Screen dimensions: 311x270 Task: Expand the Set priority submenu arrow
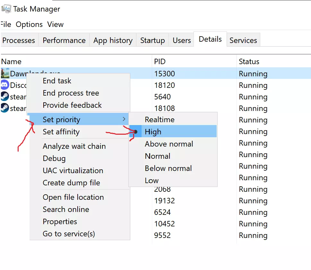click(124, 119)
